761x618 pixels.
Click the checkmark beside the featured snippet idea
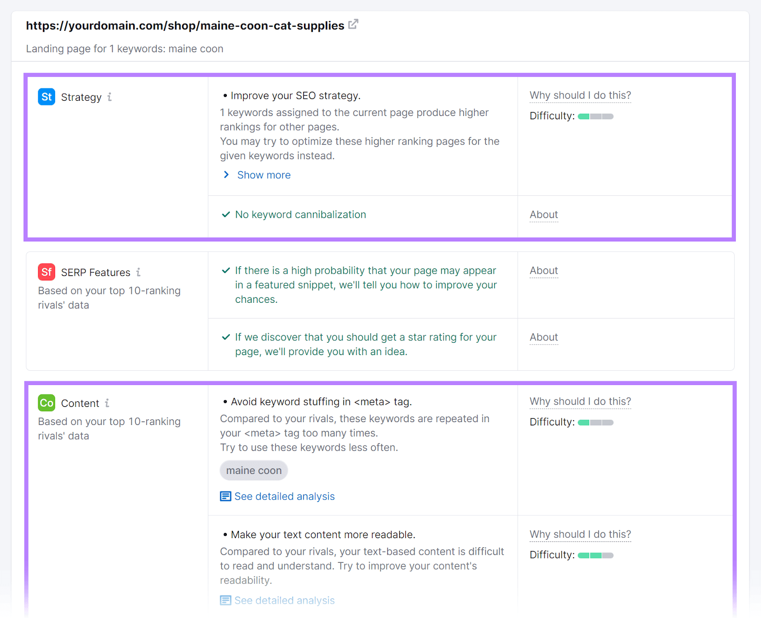pos(225,270)
